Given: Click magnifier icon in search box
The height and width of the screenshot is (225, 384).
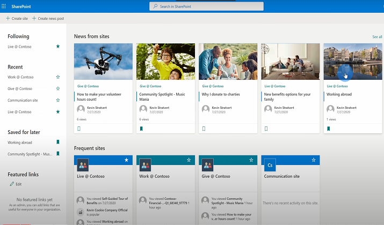Looking at the screenshot, I should [155, 6].
